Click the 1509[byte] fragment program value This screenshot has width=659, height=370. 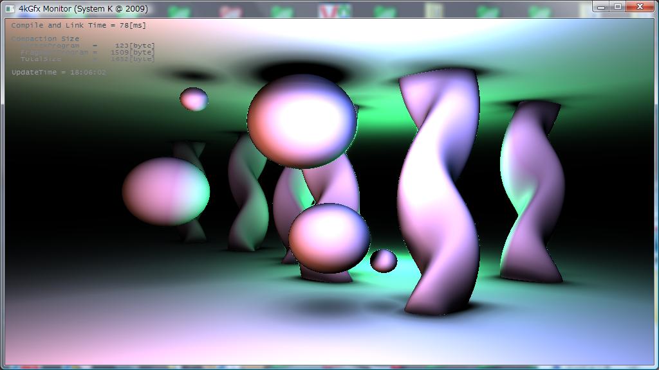pos(133,52)
